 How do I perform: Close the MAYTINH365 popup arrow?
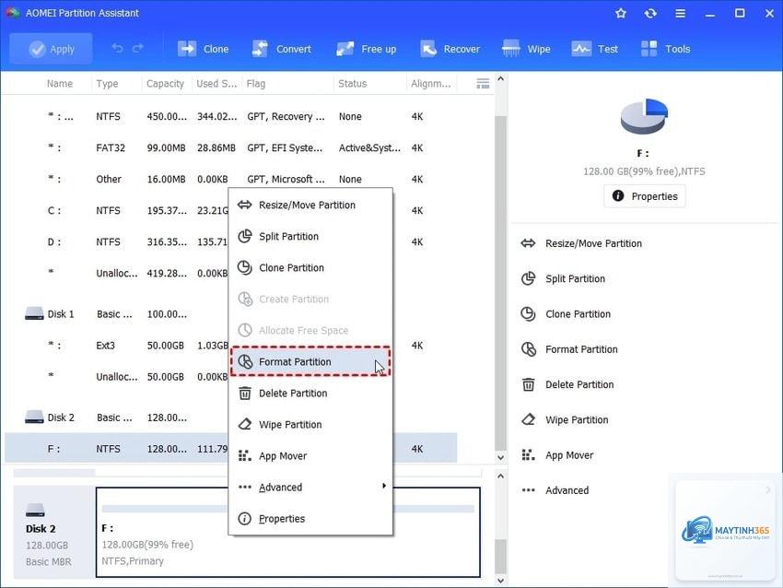(x=768, y=489)
